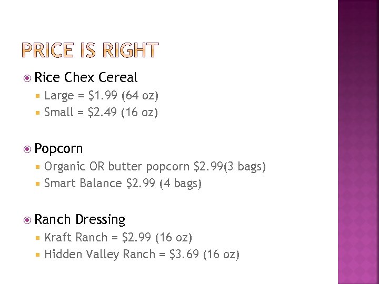Click the square bullet before Organic OR butter popcorn

pyautogui.click(x=38, y=167)
